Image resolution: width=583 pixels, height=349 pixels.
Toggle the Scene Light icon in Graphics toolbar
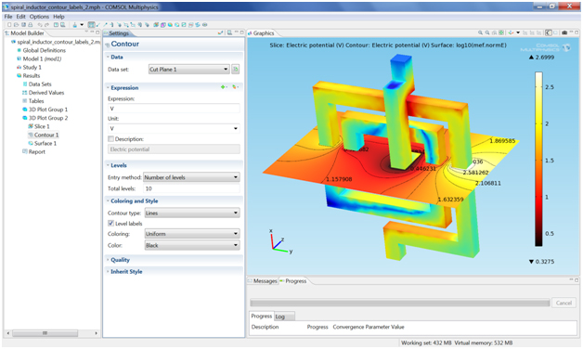tap(549, 32)
